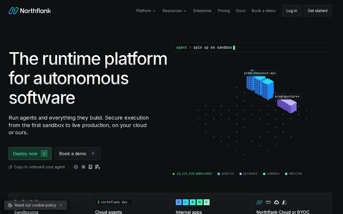Open the Northflank Cloud or BYOC heading
This screenshot has width=343, height=214.
click(x=283, y=212)
